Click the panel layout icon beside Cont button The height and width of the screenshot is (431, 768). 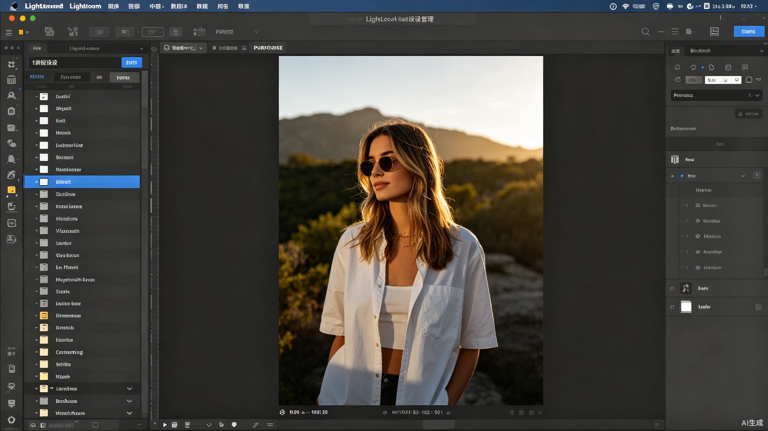pyautogui.click(x=714, y=32)
